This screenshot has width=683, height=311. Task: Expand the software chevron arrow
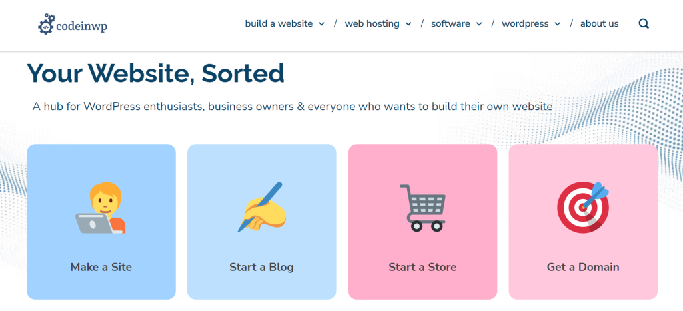tap(479, 24)
